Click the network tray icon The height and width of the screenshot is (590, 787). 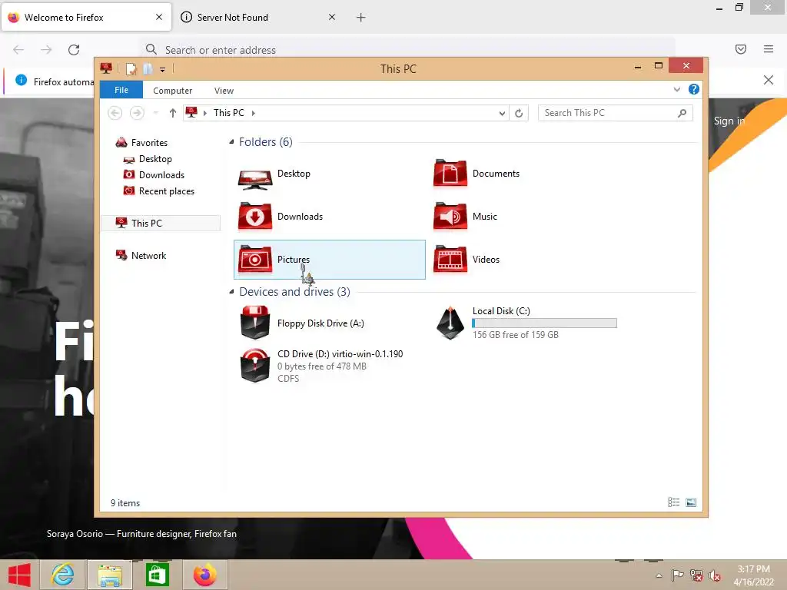tap(696, 575)
